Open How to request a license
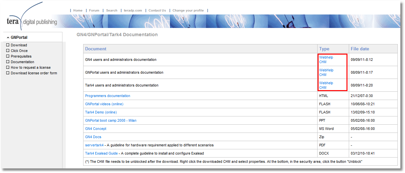This screenshot has height=173, width=405. click(x=31, y=67)
